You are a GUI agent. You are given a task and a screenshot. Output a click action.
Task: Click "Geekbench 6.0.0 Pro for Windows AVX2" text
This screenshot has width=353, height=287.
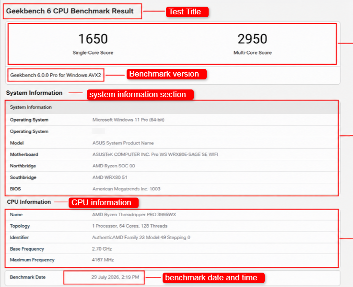coord(56,75)
